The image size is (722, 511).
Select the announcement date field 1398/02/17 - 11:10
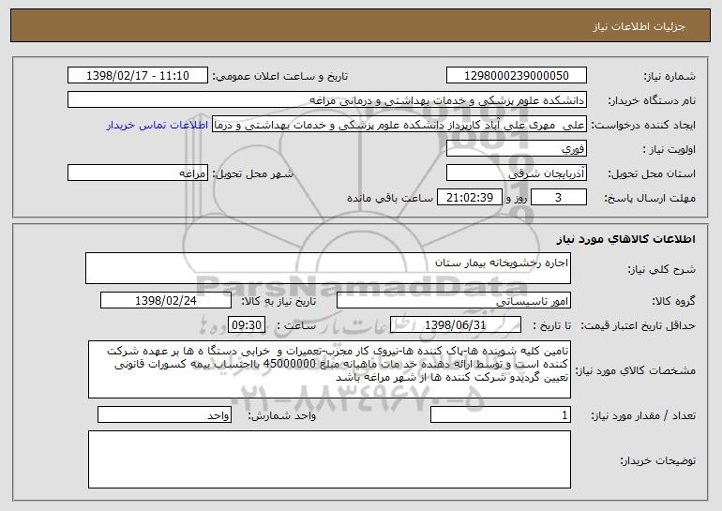tap(138, 76)
